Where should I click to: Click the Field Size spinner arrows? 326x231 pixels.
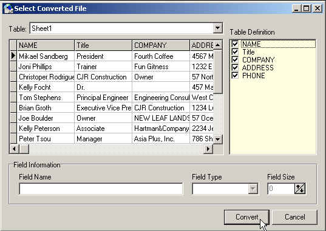coord(300,189)
